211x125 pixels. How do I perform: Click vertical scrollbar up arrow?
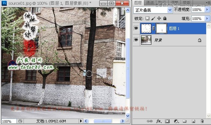coord(128,10)
